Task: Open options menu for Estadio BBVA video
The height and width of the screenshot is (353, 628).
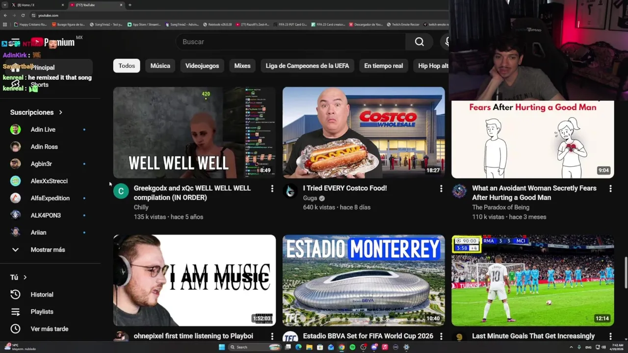Action: coord(441,336)
